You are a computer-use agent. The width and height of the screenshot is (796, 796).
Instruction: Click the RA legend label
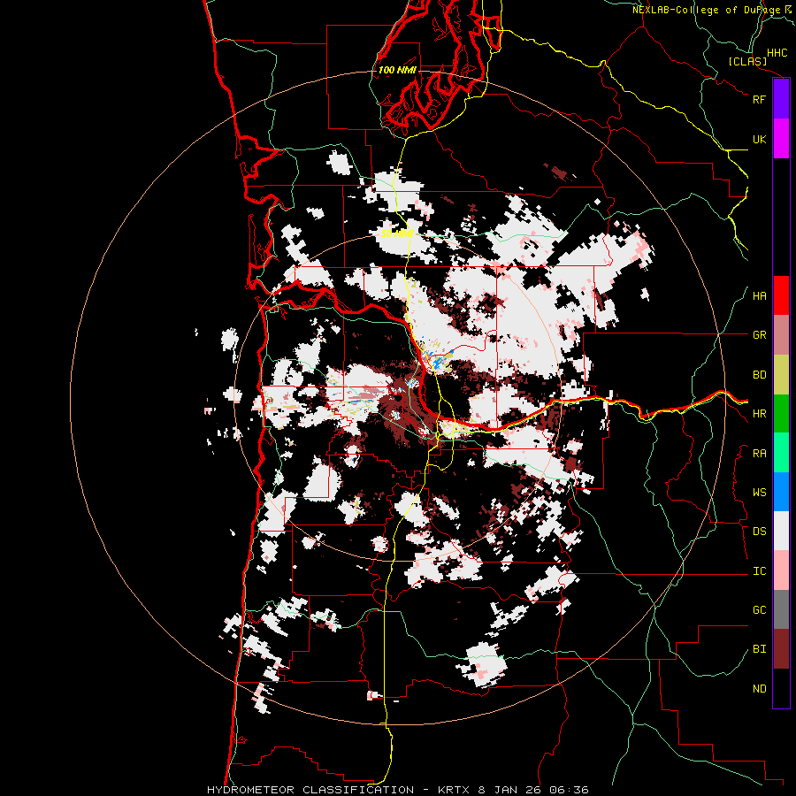(759, 454)
